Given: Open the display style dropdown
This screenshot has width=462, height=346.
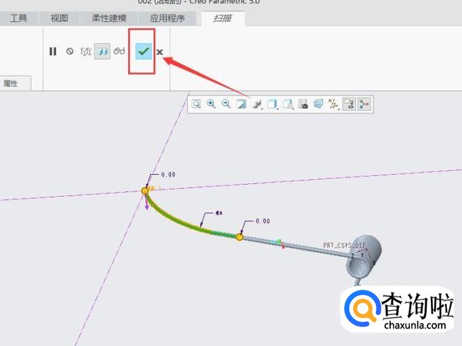Looking at the screenshot, I should (x=257, y=104).
